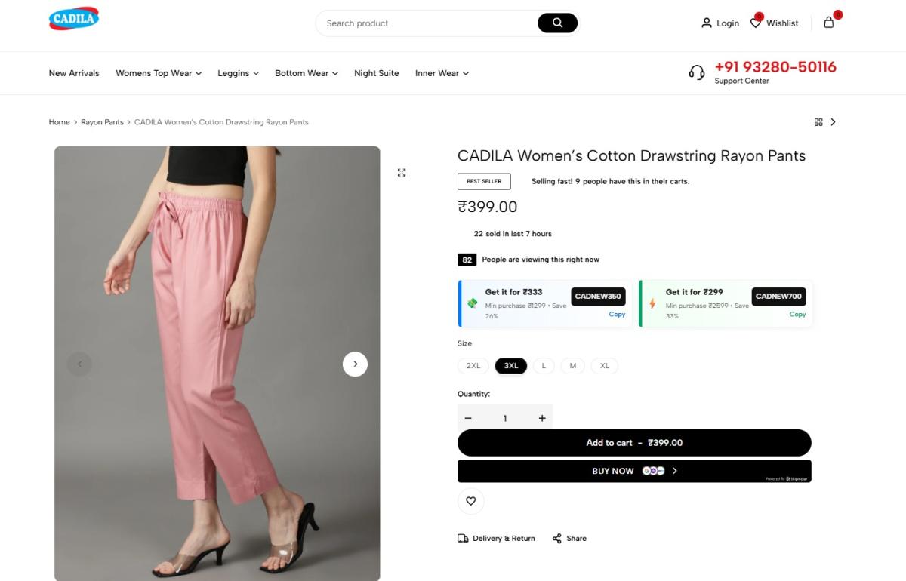The height and width of the screenshot is (581, 906).
Task: Click the Add to cart button
Action: pos(634,443)
